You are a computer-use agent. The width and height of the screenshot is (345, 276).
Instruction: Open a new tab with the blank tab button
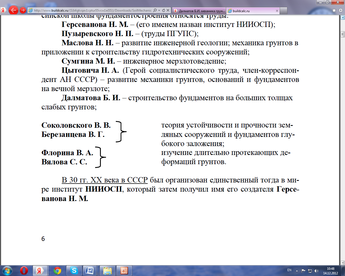pos(284,11)
